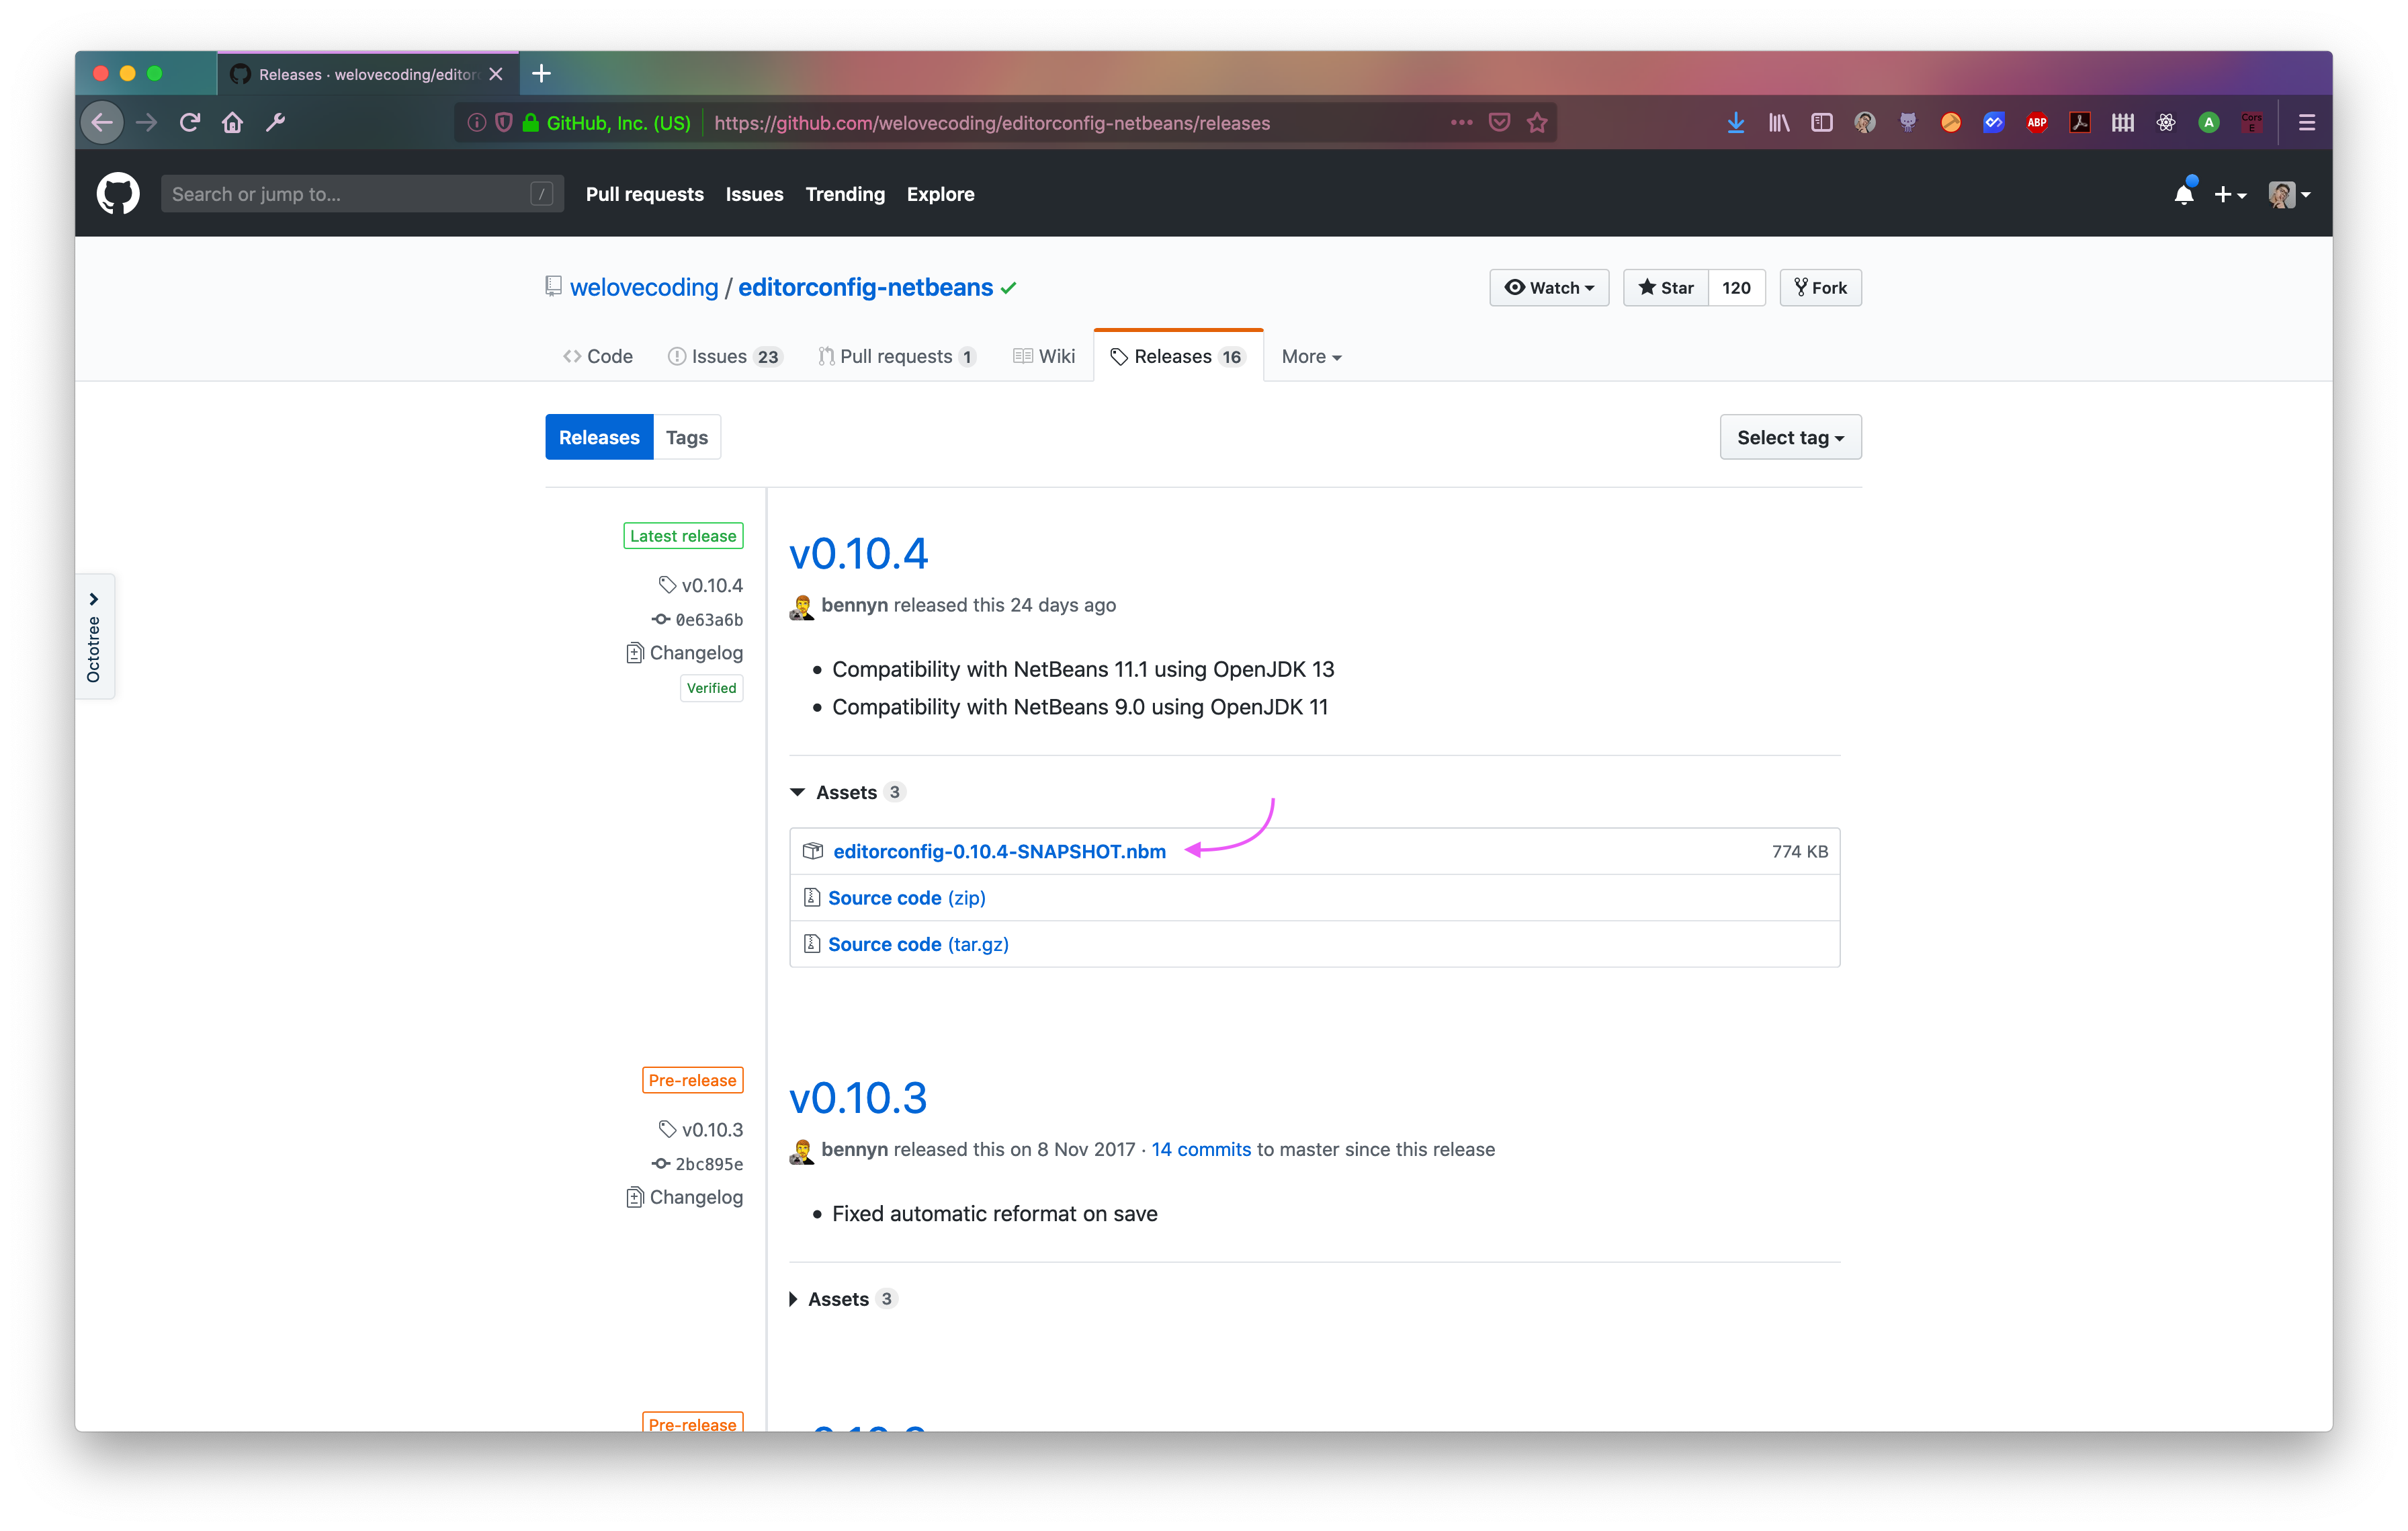Open the welovecoding owner link

[644, 287]
